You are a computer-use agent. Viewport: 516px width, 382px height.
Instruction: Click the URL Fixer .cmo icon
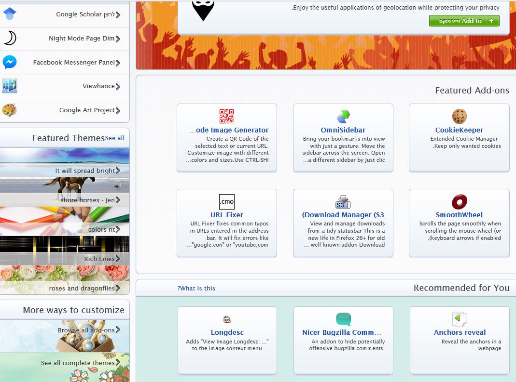(227, 201)
